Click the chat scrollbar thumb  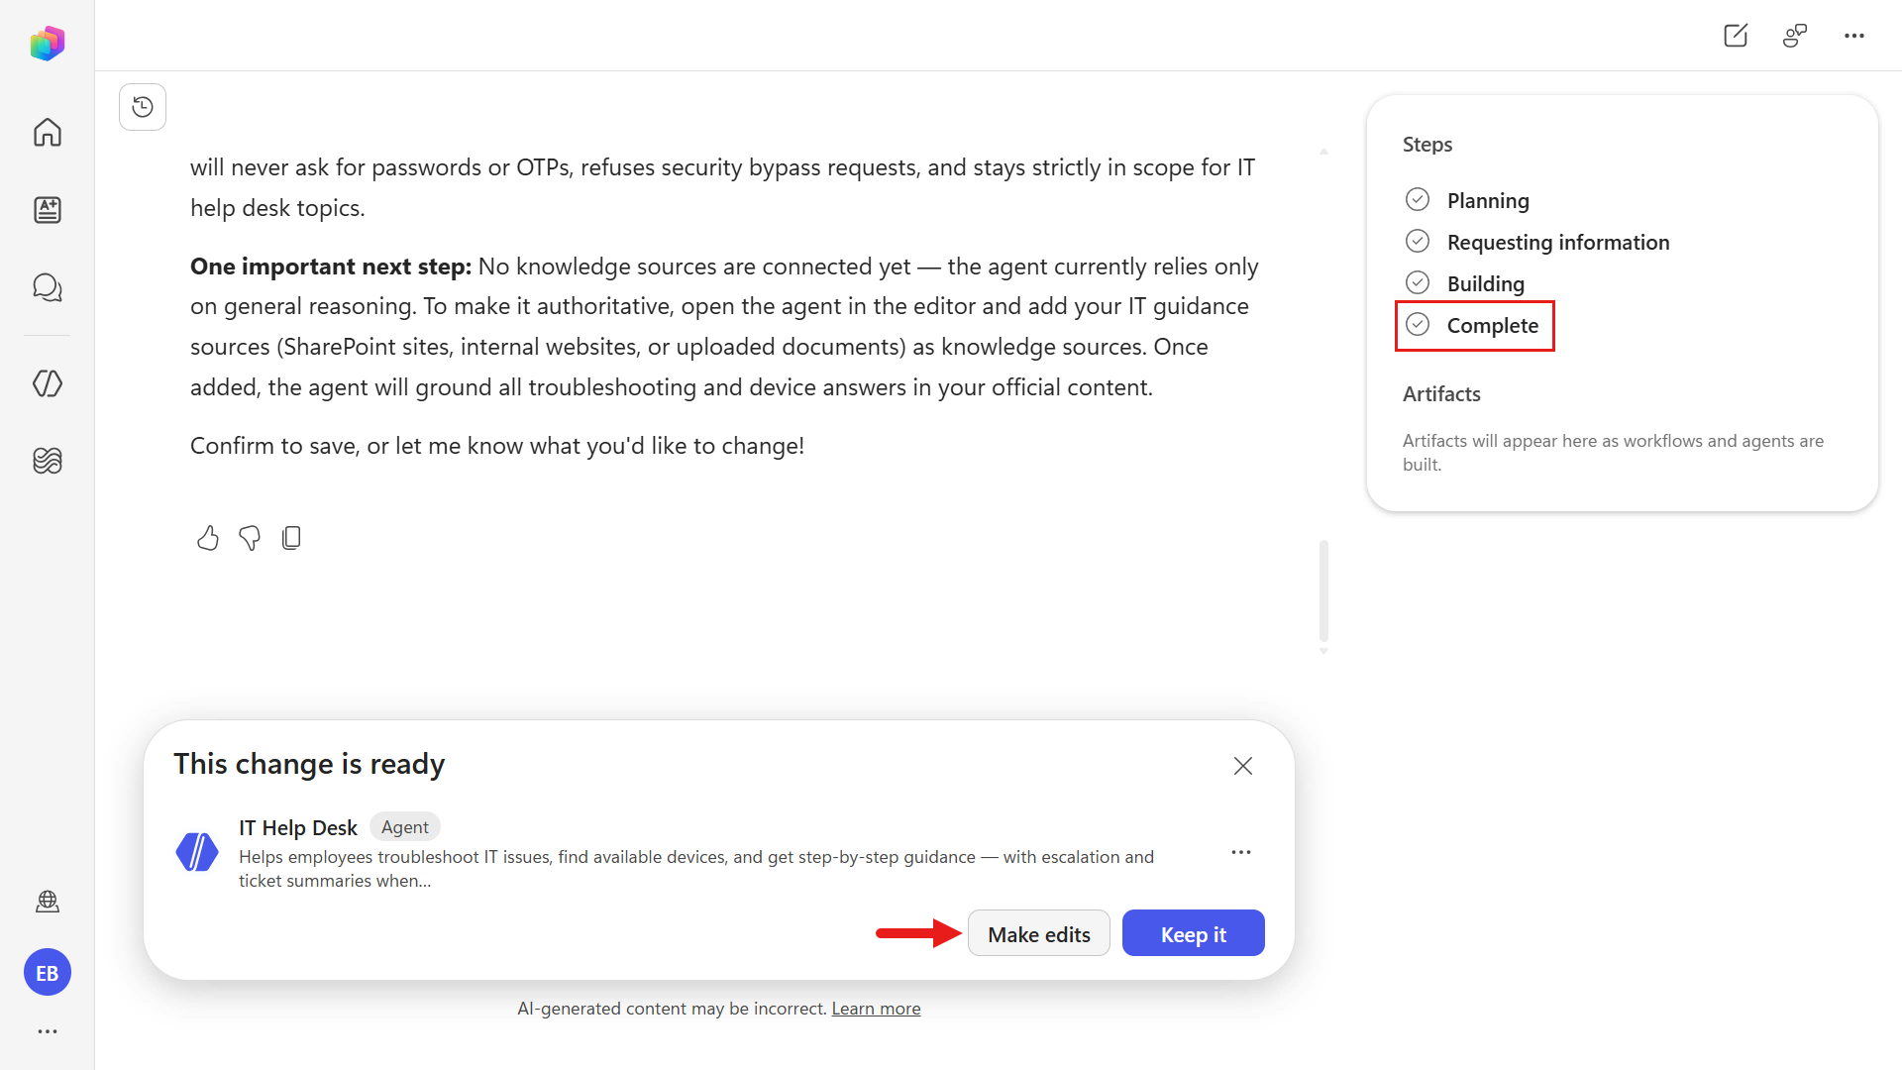coord(1323,591)
